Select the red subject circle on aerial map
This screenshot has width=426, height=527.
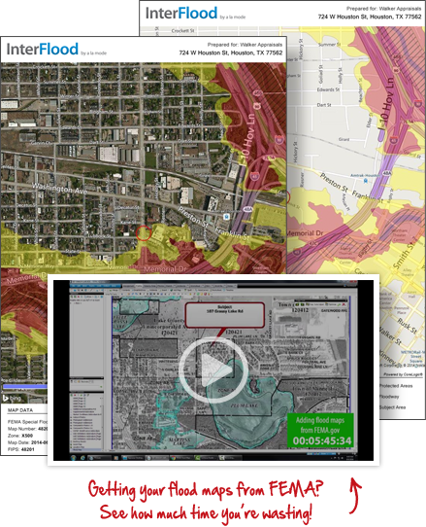pyautogui.click(x=144, y=233)
